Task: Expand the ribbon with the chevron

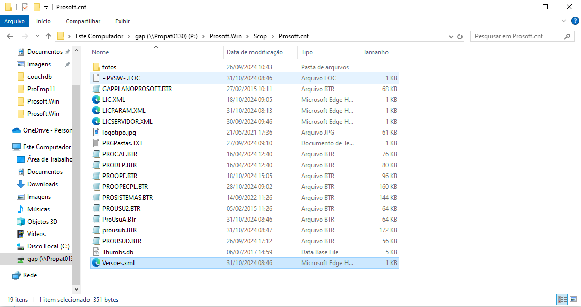Action: pos(564,21)
